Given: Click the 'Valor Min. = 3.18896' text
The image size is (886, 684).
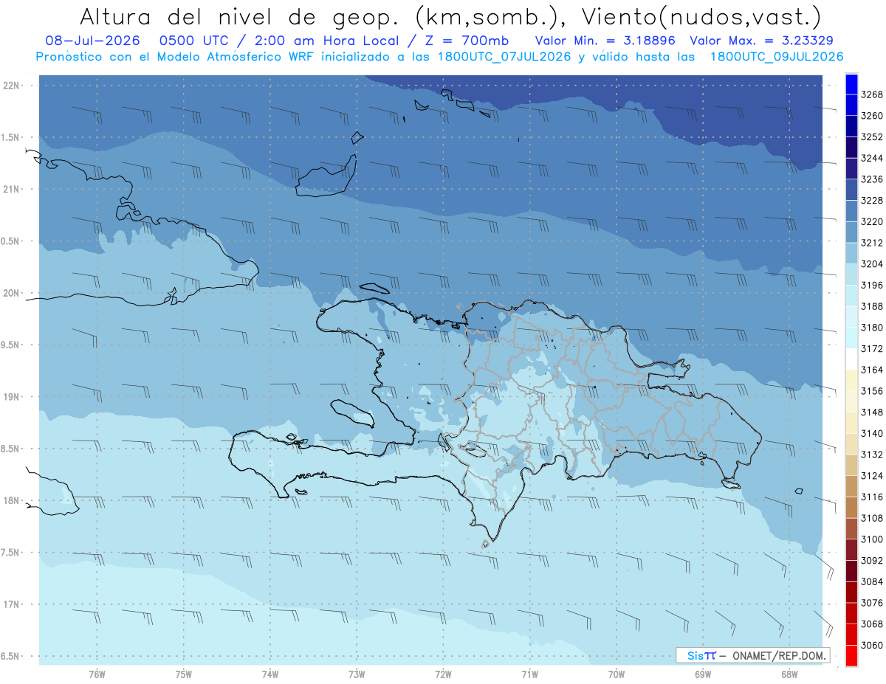Looking at the screenshot, I should pos(607,41).
